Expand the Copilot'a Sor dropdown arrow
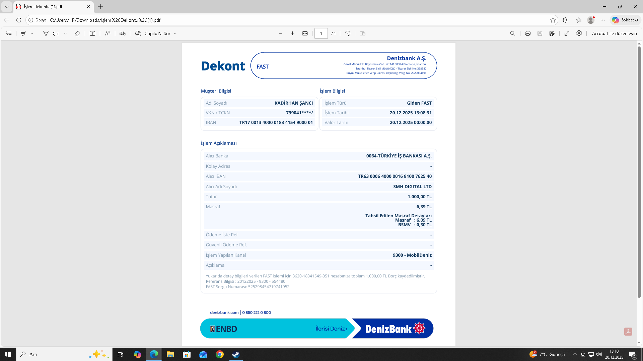 click(x=175, y=33)
